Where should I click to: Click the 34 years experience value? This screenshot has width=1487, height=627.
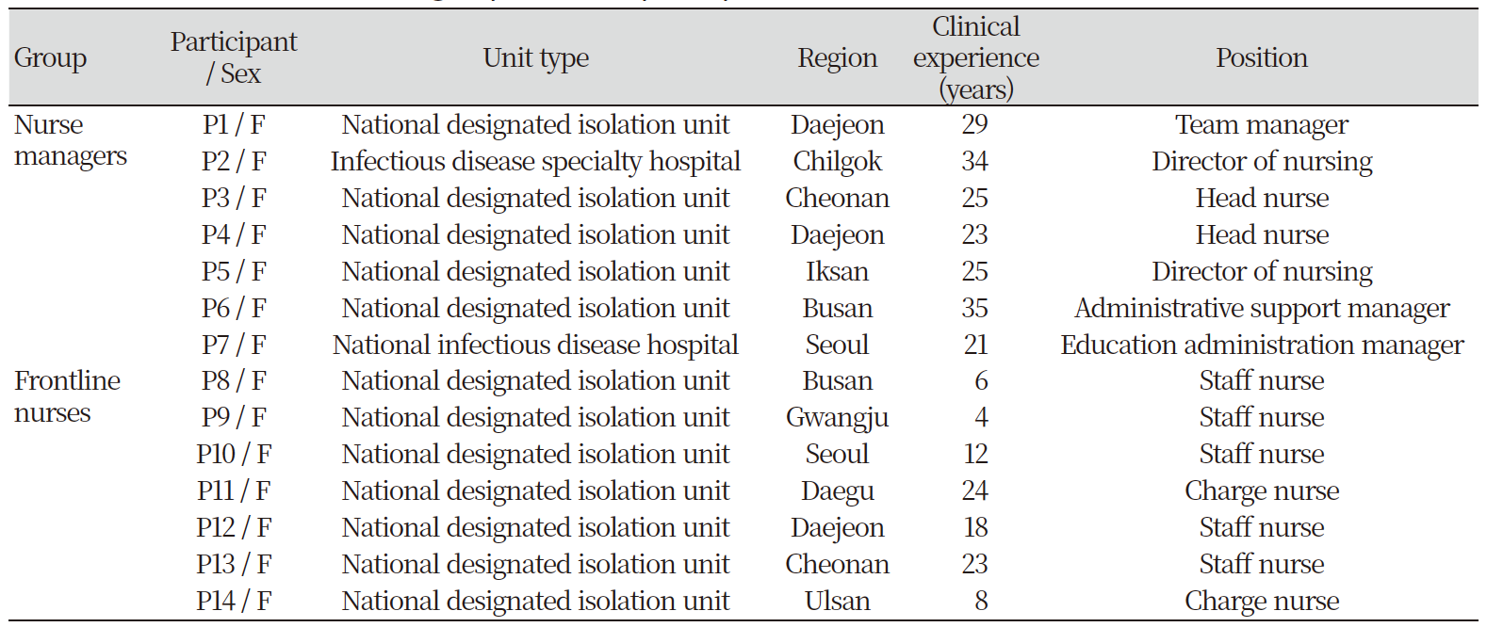coord(974,162)
